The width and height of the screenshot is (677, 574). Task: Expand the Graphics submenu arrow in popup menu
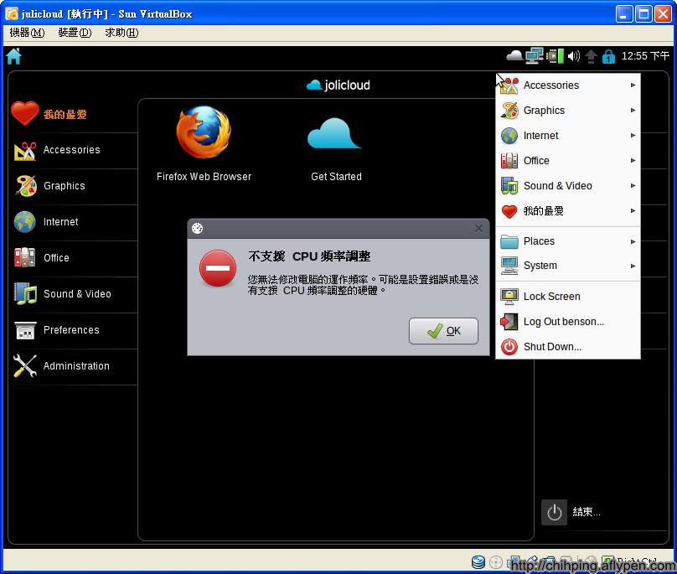[x=633, y=110]
